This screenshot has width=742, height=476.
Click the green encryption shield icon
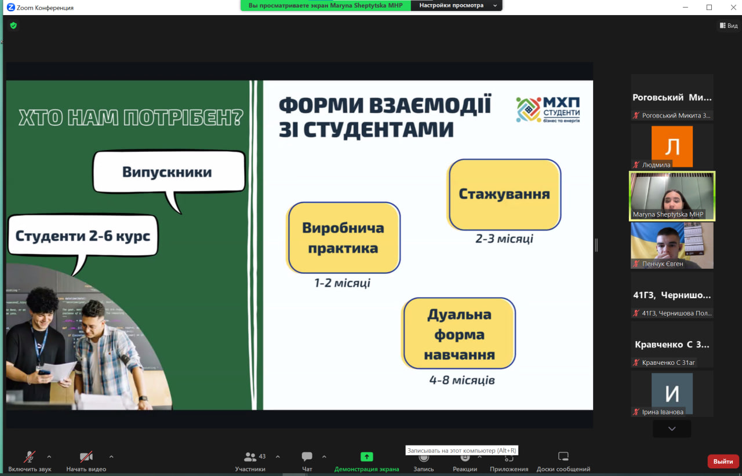pos(13,25)
